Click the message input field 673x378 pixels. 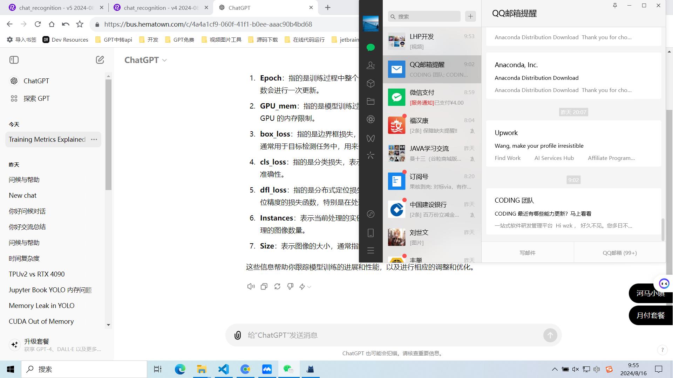point(393,335)
